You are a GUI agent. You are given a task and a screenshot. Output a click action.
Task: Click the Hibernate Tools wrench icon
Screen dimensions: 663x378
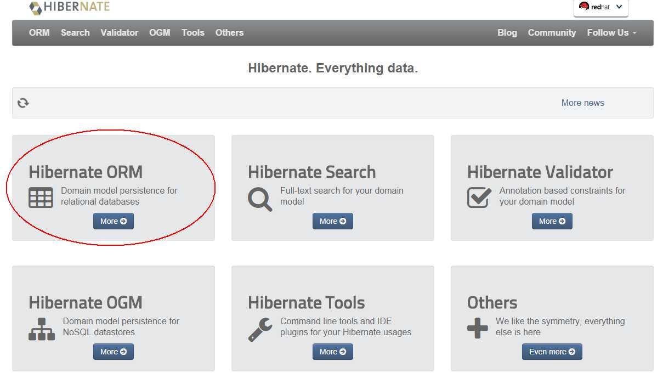click(x=260, y=329)
